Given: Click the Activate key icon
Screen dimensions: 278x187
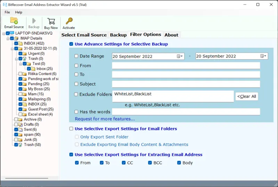Looking at the screenshot, I should tap(69, 21).
